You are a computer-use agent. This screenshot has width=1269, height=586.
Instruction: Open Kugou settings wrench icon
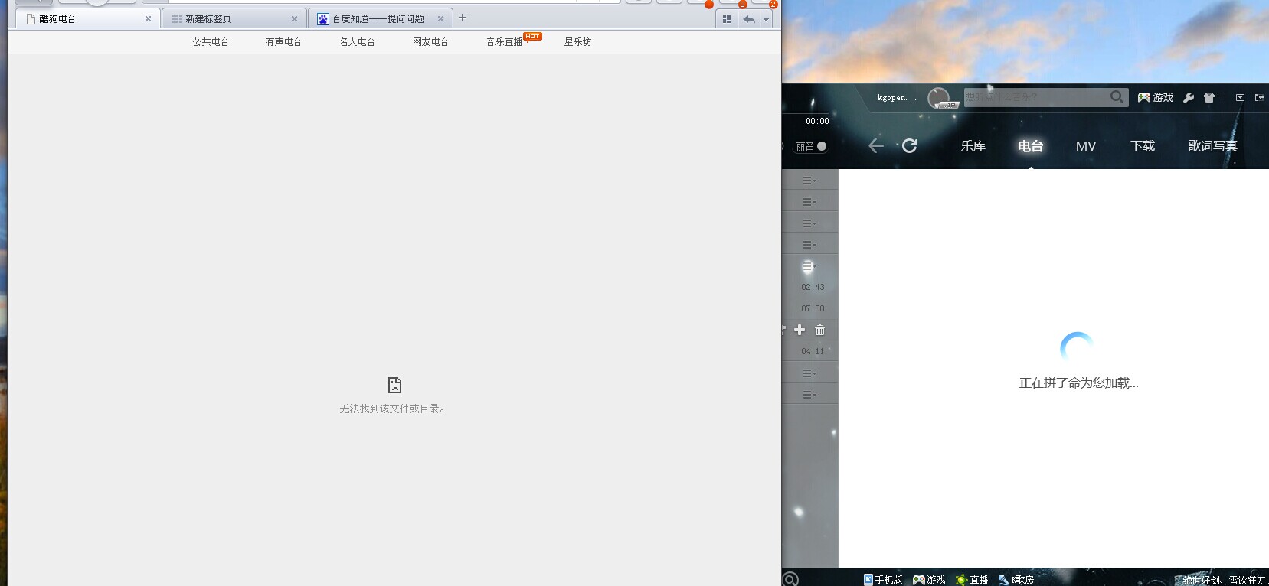[1189, 98]
